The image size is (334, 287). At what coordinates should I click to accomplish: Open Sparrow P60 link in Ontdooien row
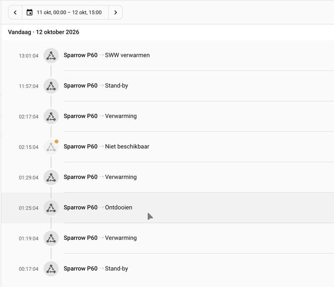coord(81,208)
